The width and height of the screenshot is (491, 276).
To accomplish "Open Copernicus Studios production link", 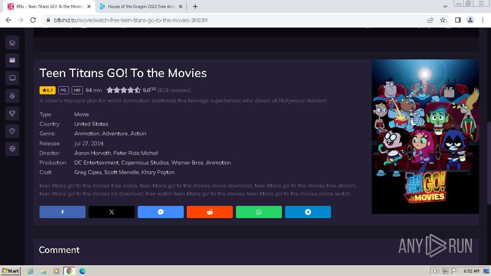I will [145, 163].
